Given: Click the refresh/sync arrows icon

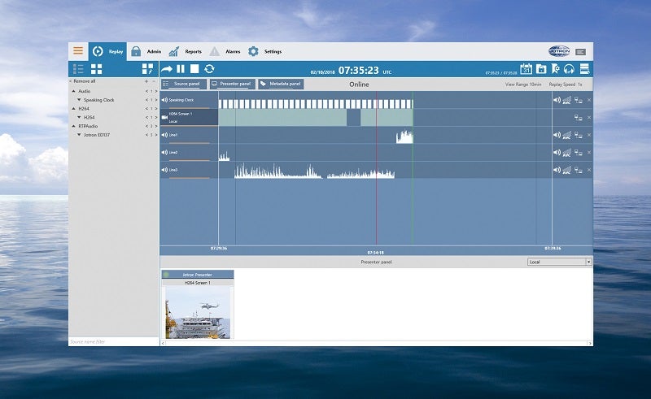Looking at the screenshot, I should tap(209, 70).
